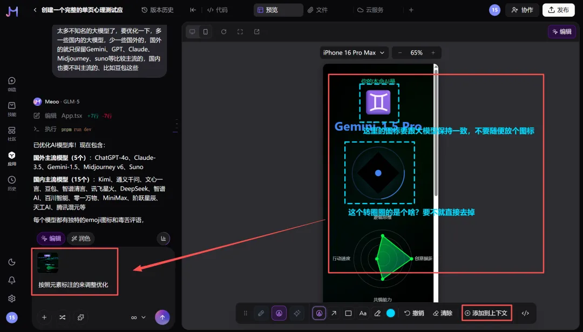Click the 润色 polish chip
Viewport: 583px width, 332px height.
tap(80, 238)
